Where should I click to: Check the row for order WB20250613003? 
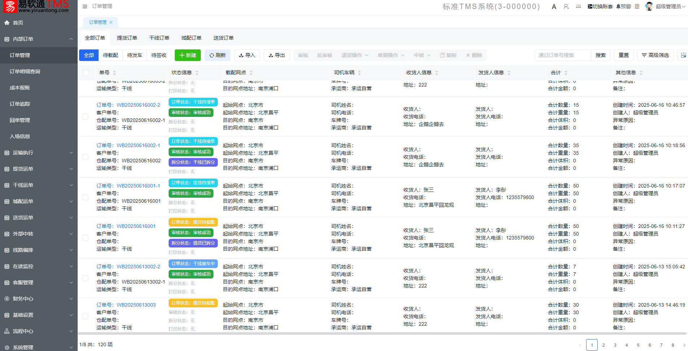(x=85, y=316)
